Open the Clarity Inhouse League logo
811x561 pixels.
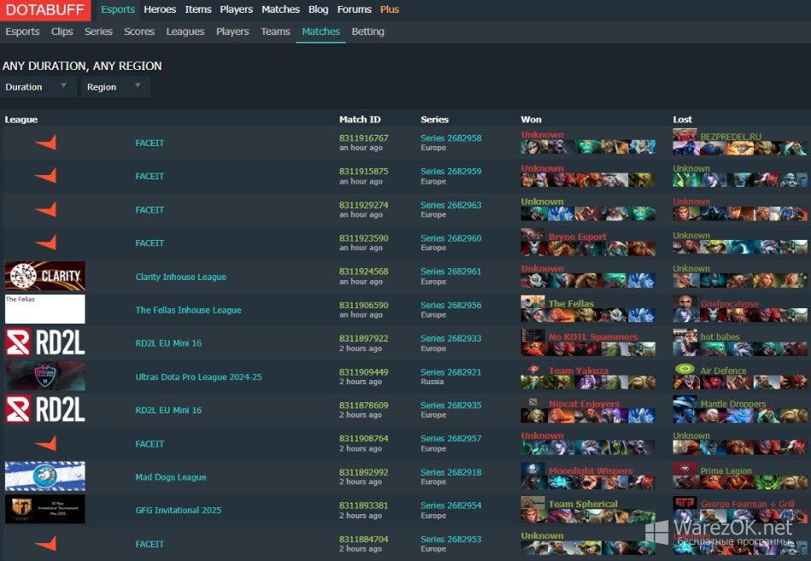tap(45, 276)
